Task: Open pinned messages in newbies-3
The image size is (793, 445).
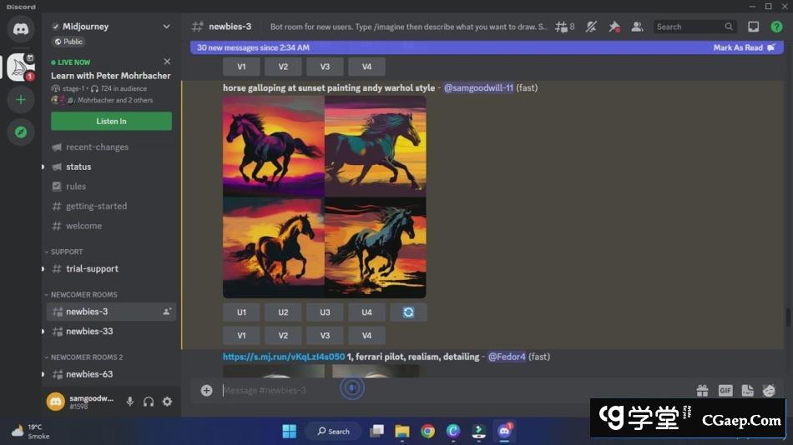Action: [x=614, y=27]
